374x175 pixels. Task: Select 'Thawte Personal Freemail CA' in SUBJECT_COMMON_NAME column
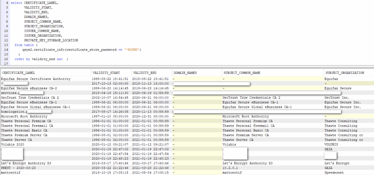[248, 126]
